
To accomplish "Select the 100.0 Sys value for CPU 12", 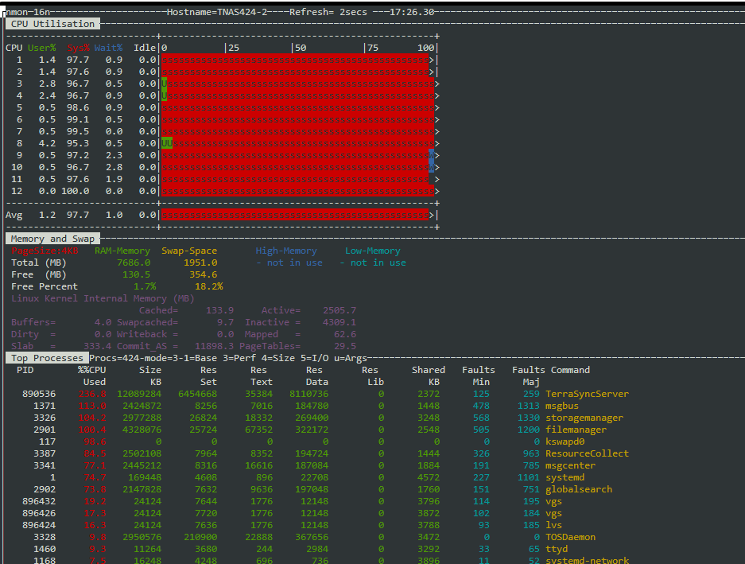I will (x=75, y=191).
